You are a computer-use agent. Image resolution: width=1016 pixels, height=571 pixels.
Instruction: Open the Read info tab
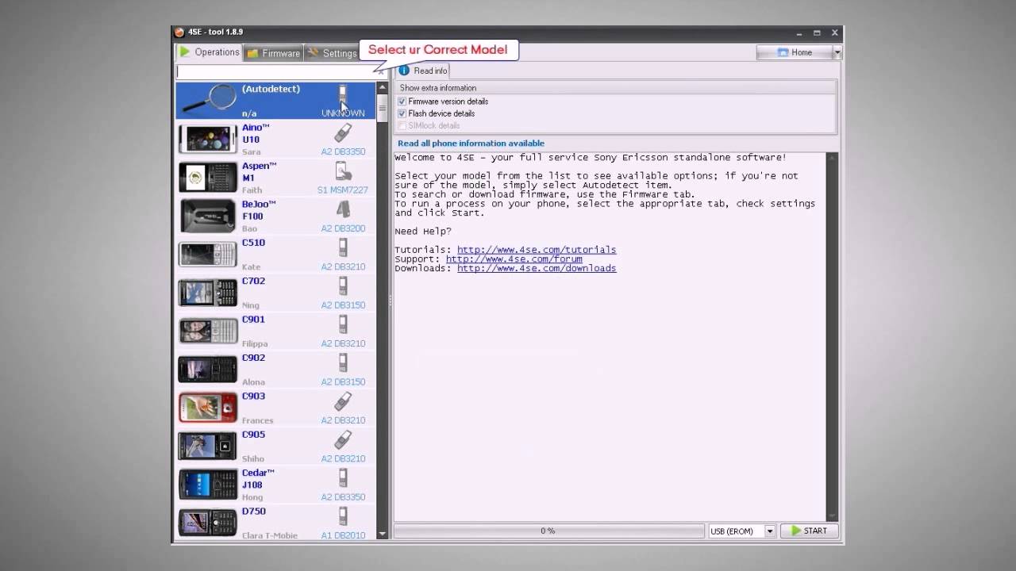click(x=423, y=71)
